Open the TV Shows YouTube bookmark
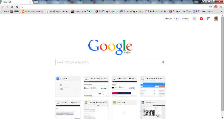The height and width of the screenshot is (119, 224). coord(180,11)
